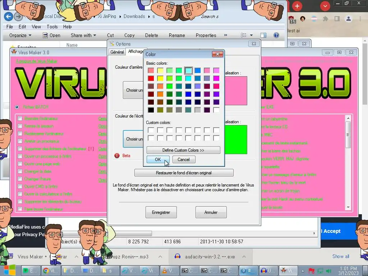This screenshot has width=368, height=276.
Task: Open Share with dropdown
Action: pyautogui.click(x=83, y=35)
